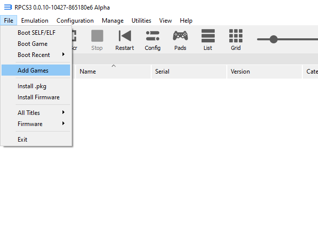Image resolution: width=318 pixels, height=251 pixels.
Task: Expand the Firmware submenu
Action: [x=36, y=124]
